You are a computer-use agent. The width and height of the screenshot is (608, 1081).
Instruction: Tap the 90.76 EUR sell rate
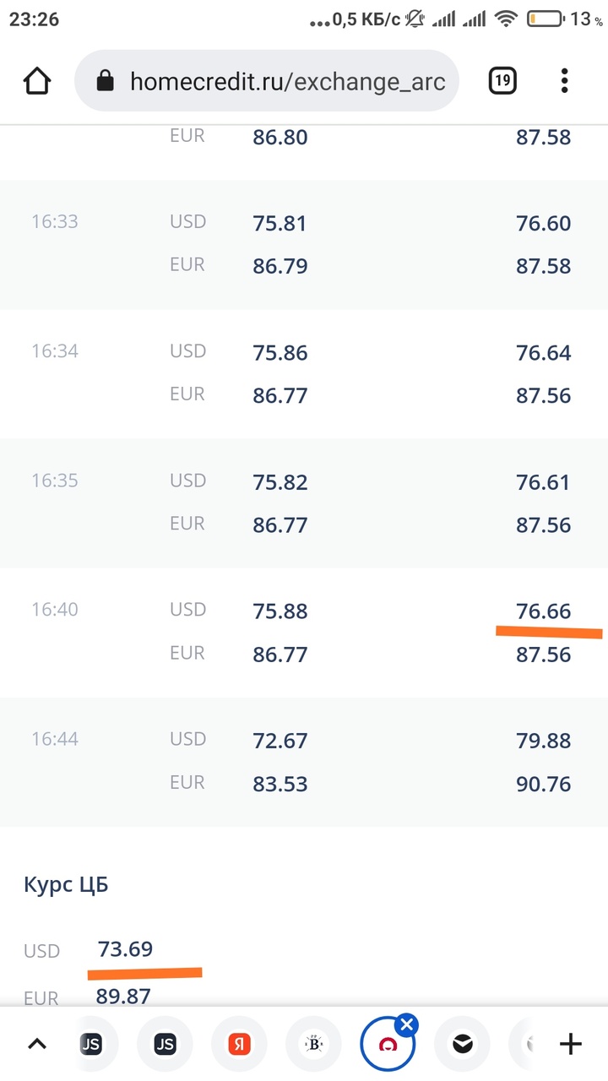tap(543, 784)
